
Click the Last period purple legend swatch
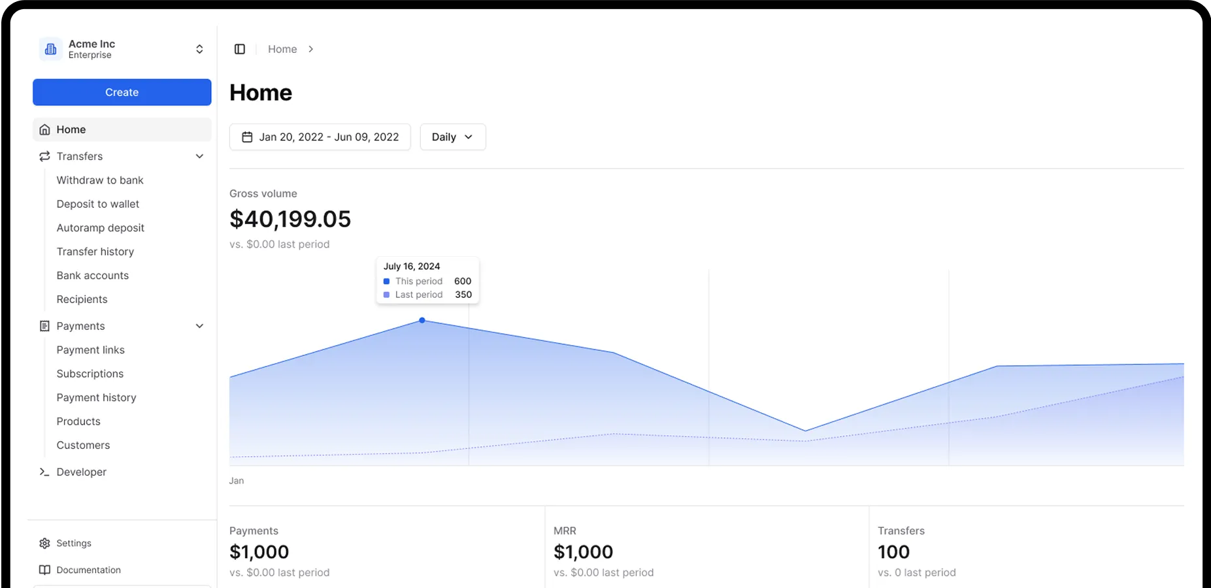(x=387, y=295)
